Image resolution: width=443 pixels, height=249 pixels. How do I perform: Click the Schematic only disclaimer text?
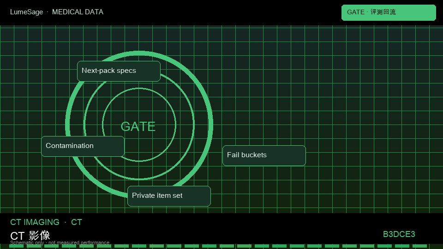(x=60, y=243)
